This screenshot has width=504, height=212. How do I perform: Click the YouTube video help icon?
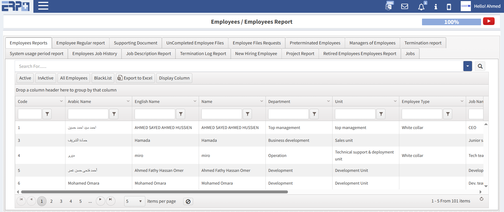coord(489,21)
